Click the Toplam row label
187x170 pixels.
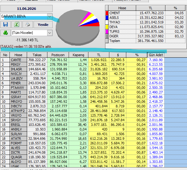(x=115, y=41)
